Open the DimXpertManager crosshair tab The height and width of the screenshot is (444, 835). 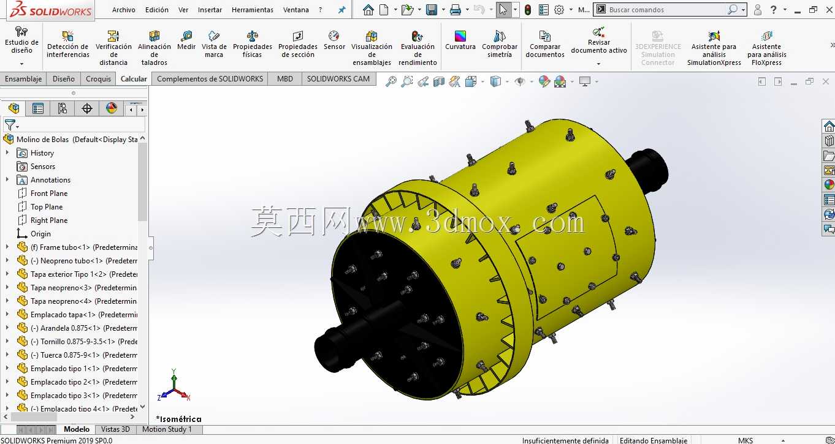pos(87,108)
